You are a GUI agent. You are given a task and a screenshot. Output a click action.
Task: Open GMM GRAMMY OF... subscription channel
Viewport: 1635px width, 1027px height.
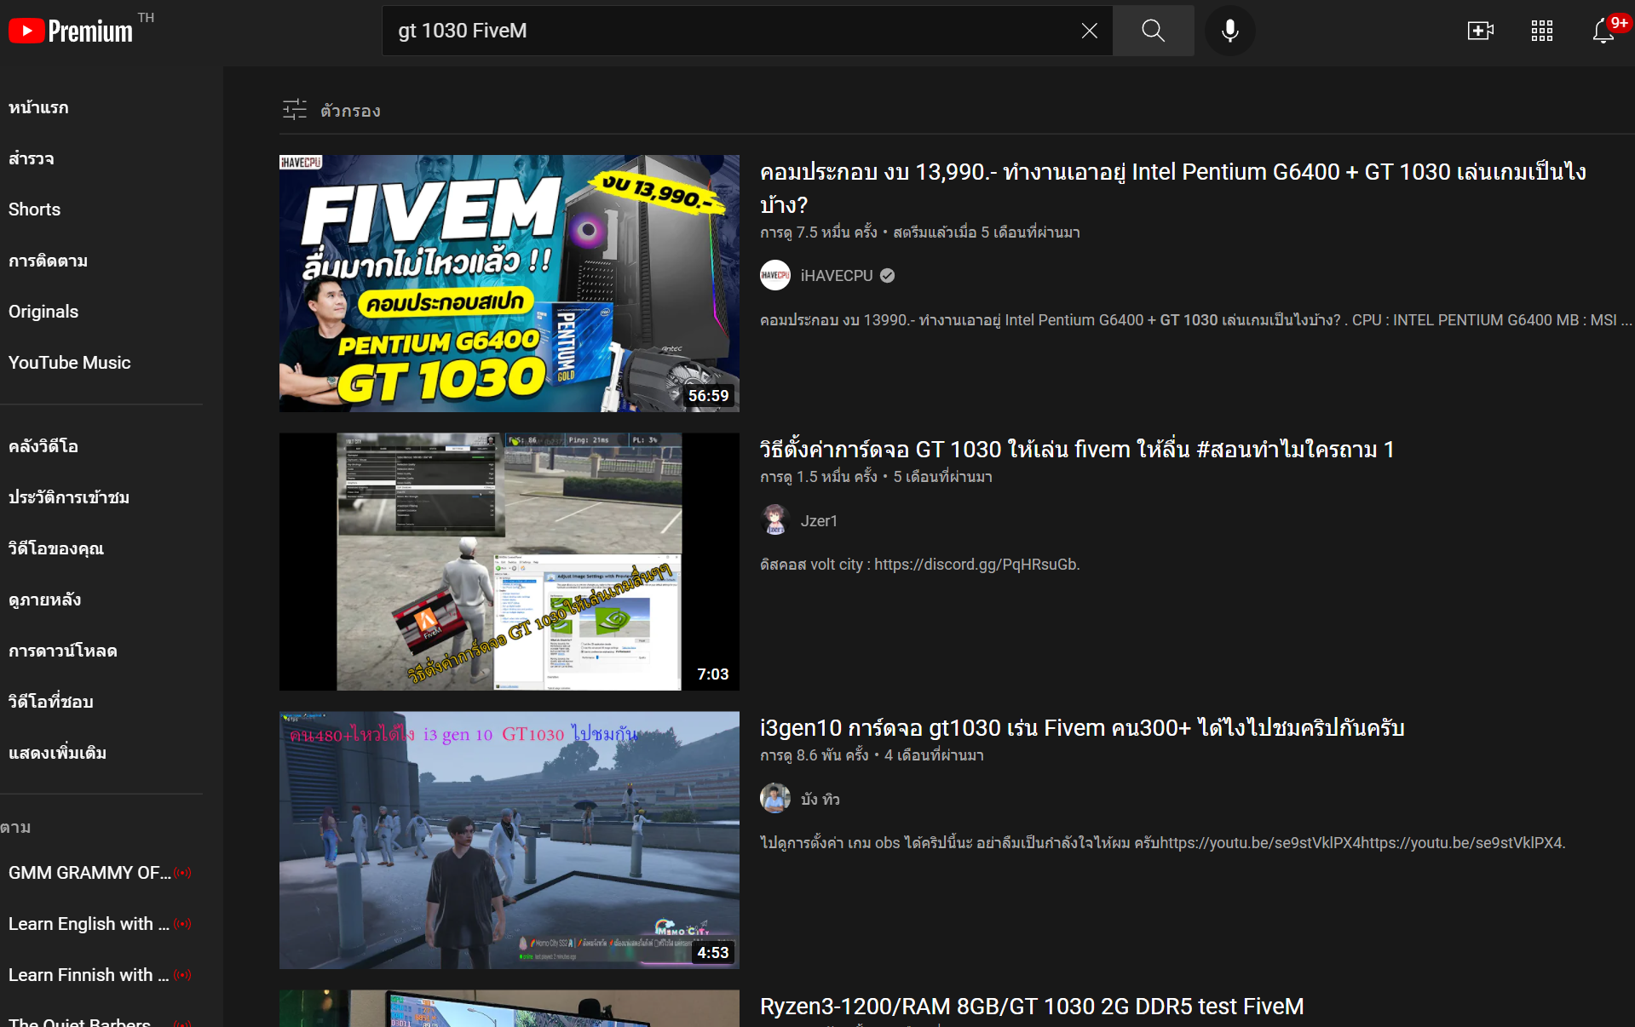click(x=89, y=872)
